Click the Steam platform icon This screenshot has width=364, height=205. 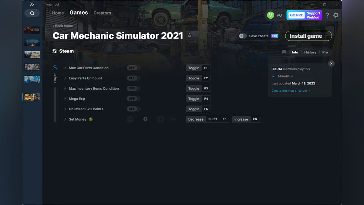pos(54,51)
